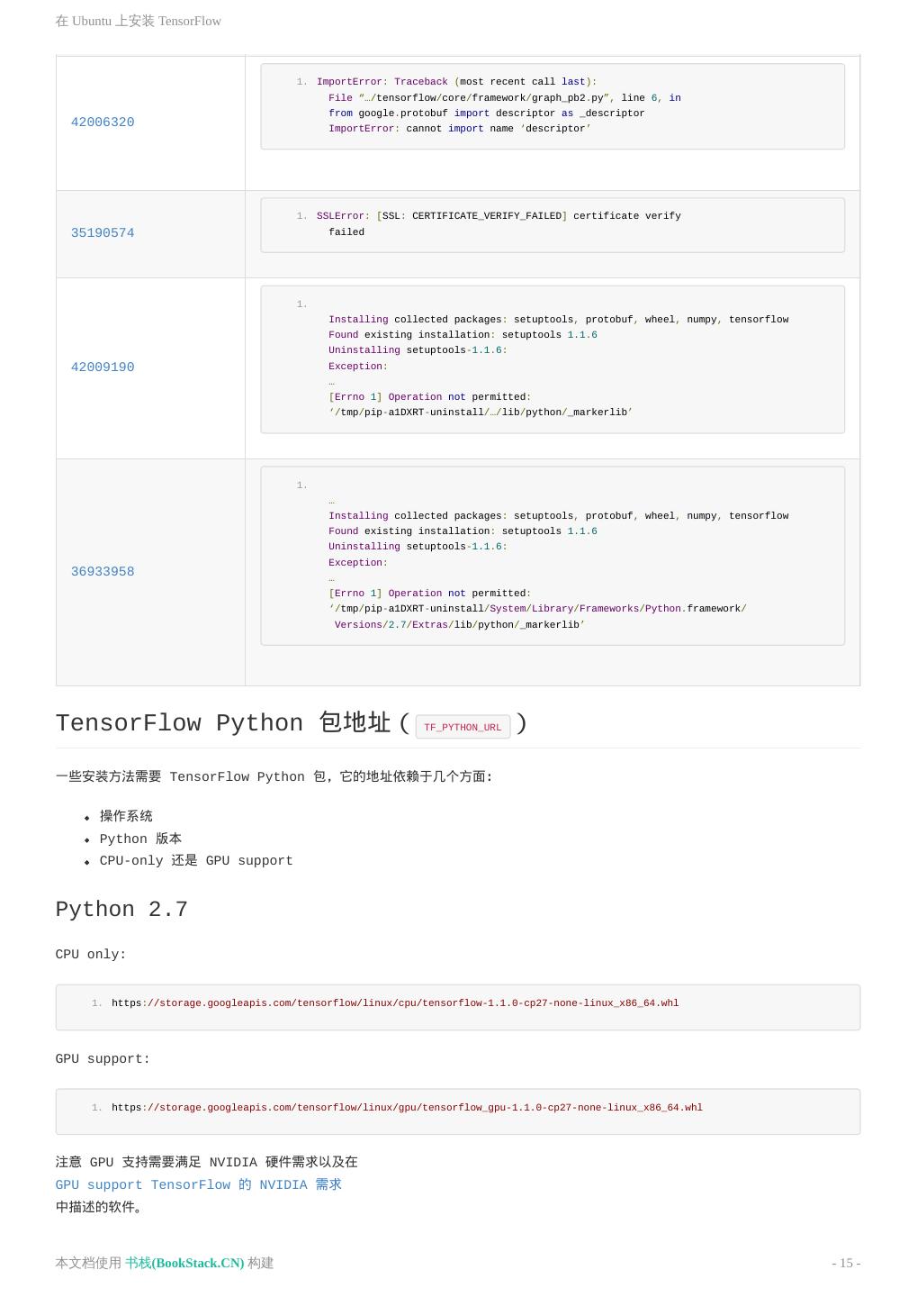Click the 在 Ubuntu 上安装 TensorFlow page header
Viewport: 917px width, 1297px height.
pos(138,21)
